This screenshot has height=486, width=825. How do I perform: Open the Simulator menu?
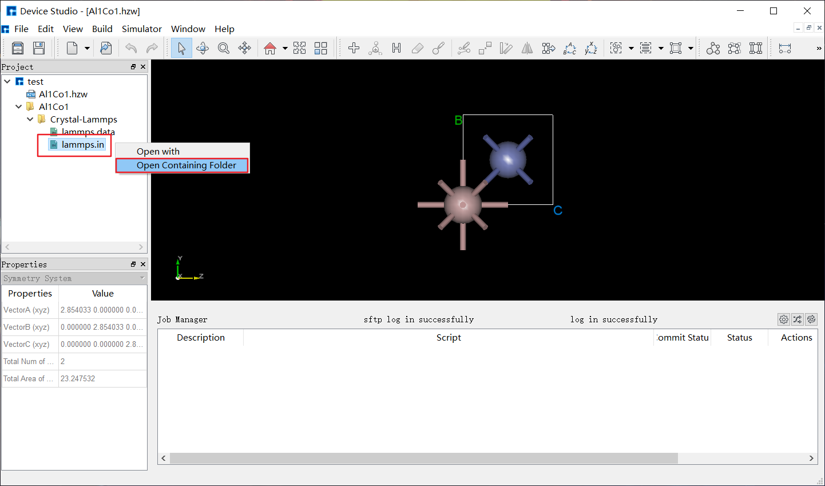141,29
